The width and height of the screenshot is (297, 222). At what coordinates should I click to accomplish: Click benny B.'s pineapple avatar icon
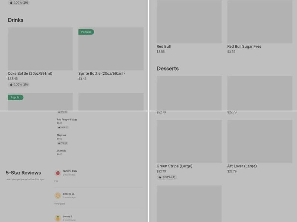point(58,218)
